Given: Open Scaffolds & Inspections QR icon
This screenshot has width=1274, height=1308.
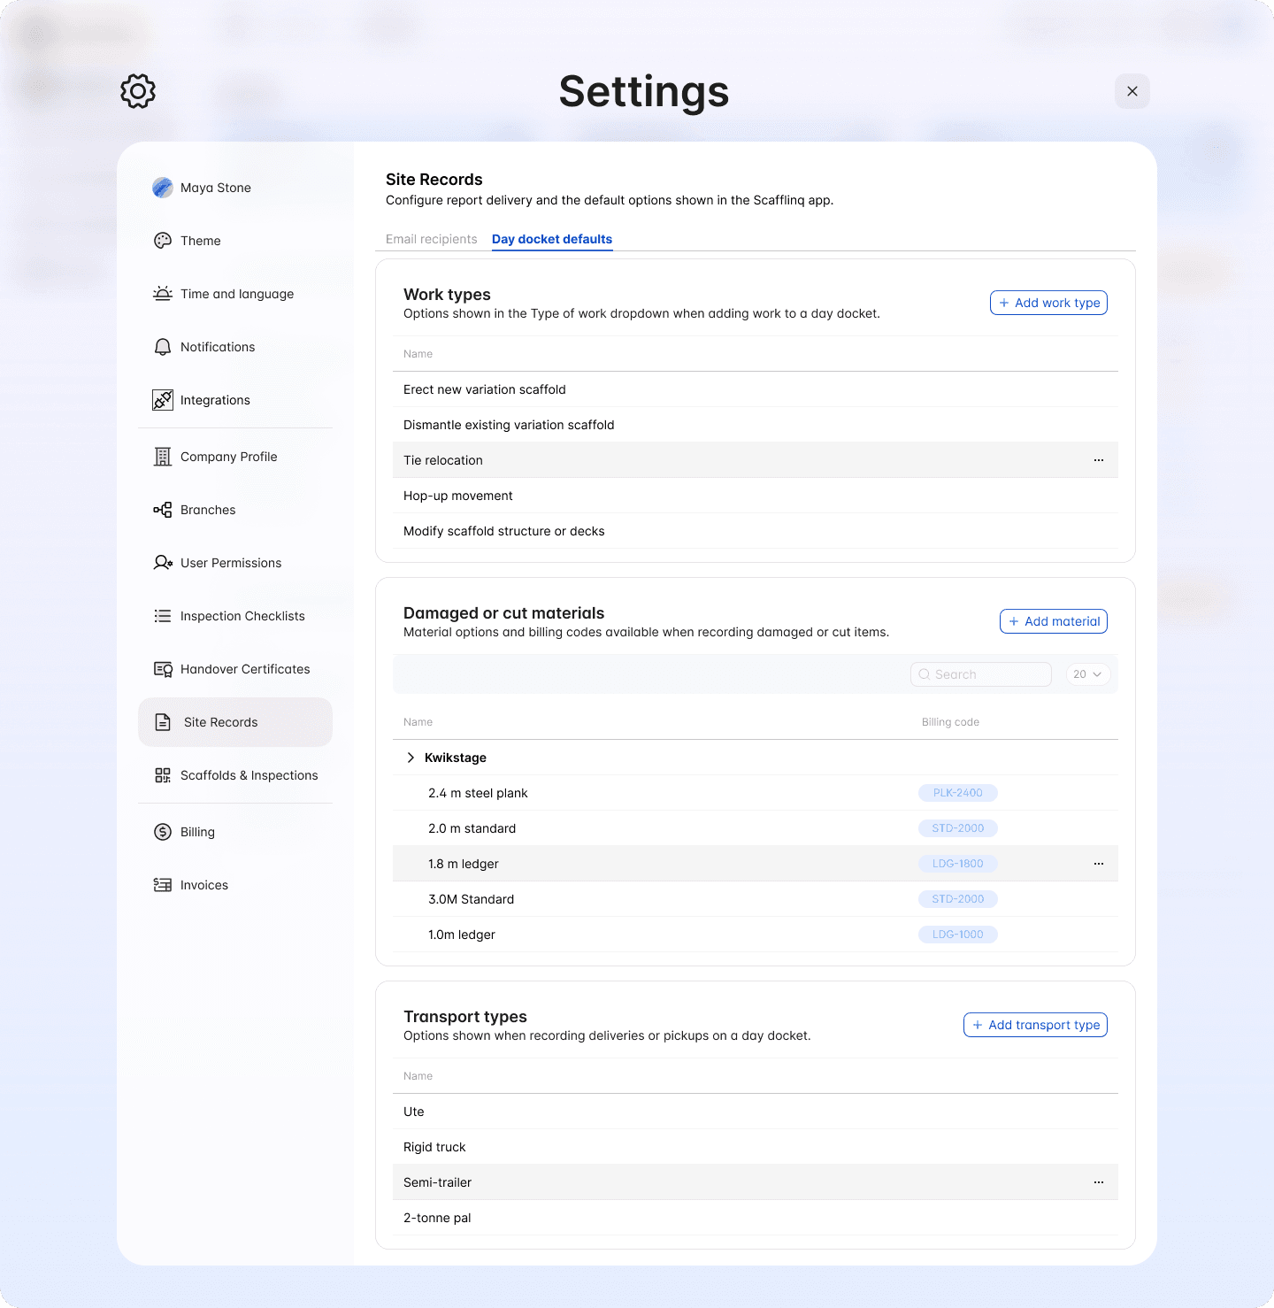Looking at the screenshot, I should pos(163,775).
